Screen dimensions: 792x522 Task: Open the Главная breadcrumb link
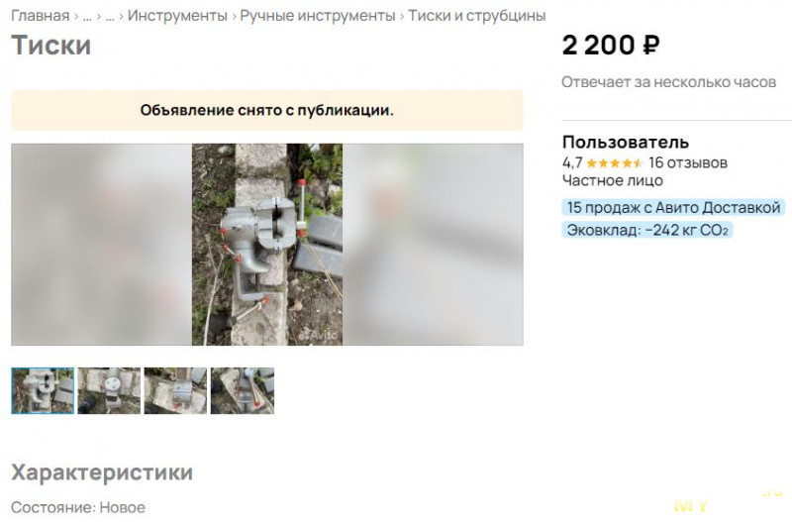40,16
